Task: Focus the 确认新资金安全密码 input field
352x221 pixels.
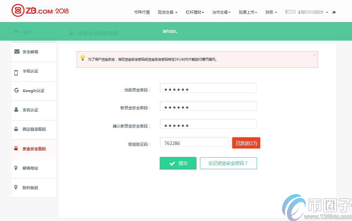Action: tap(208, 124)
